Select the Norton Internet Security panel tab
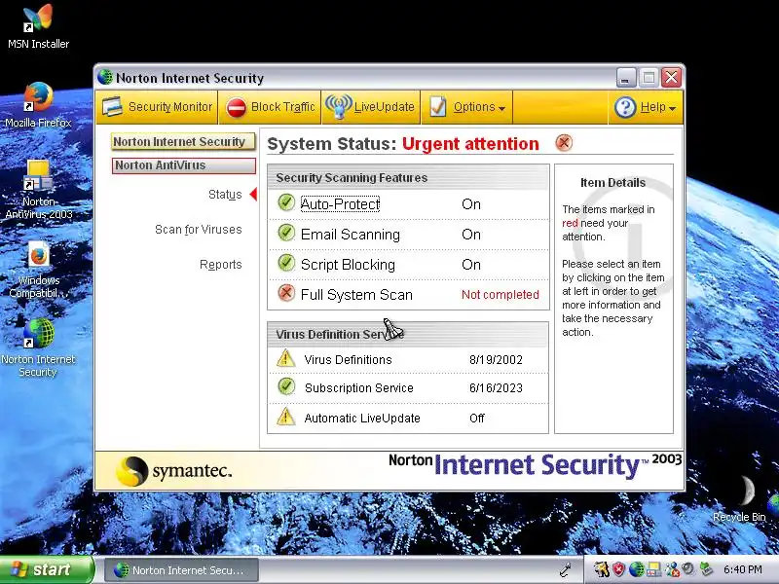Viewport: 779px width, 584px height. [x=183, y=142]
